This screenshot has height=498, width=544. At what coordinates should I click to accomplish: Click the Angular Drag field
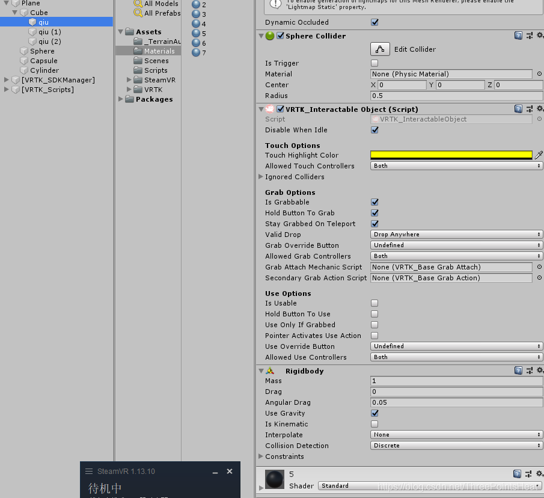[x=457, y=402]
